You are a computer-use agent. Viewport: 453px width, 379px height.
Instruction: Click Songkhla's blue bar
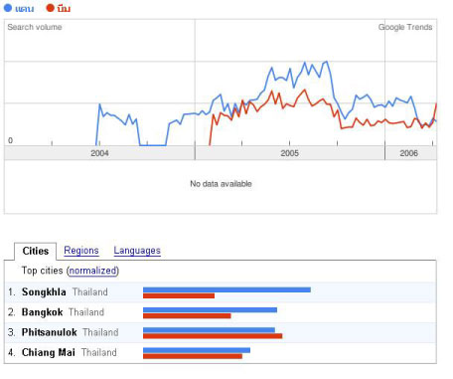(226, 289)
